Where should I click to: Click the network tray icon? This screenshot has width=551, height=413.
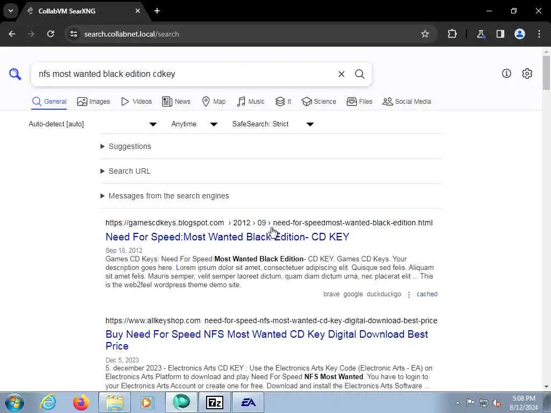pos(484,403)
